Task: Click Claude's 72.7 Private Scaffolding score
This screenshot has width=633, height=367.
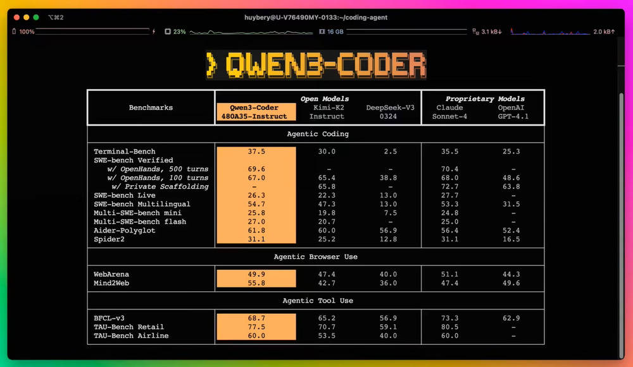Action: tap(449, 186)
